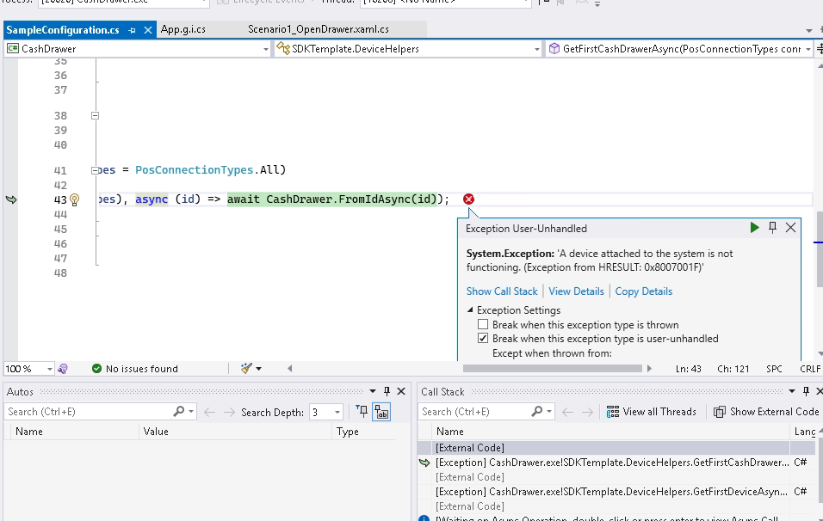The width and height of the screenshot is (823, 521).
Task: Close the Exception User-Unhandled popup
Action: point(790,228)
